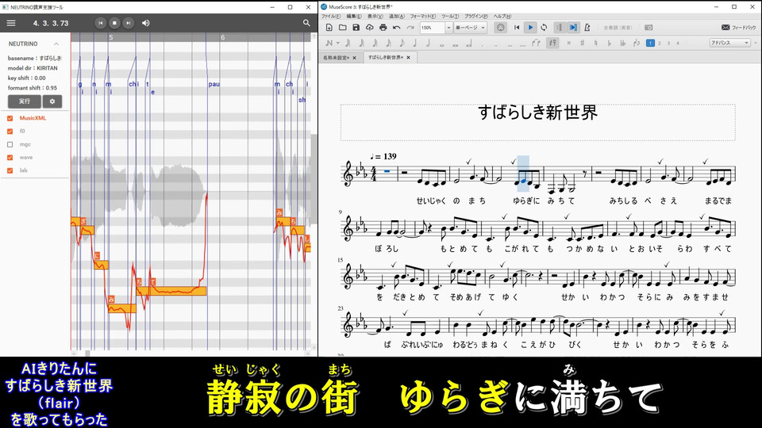Apply double flat accidental
The height and width of the screenshot is (428, 762).
pos(622,43)
